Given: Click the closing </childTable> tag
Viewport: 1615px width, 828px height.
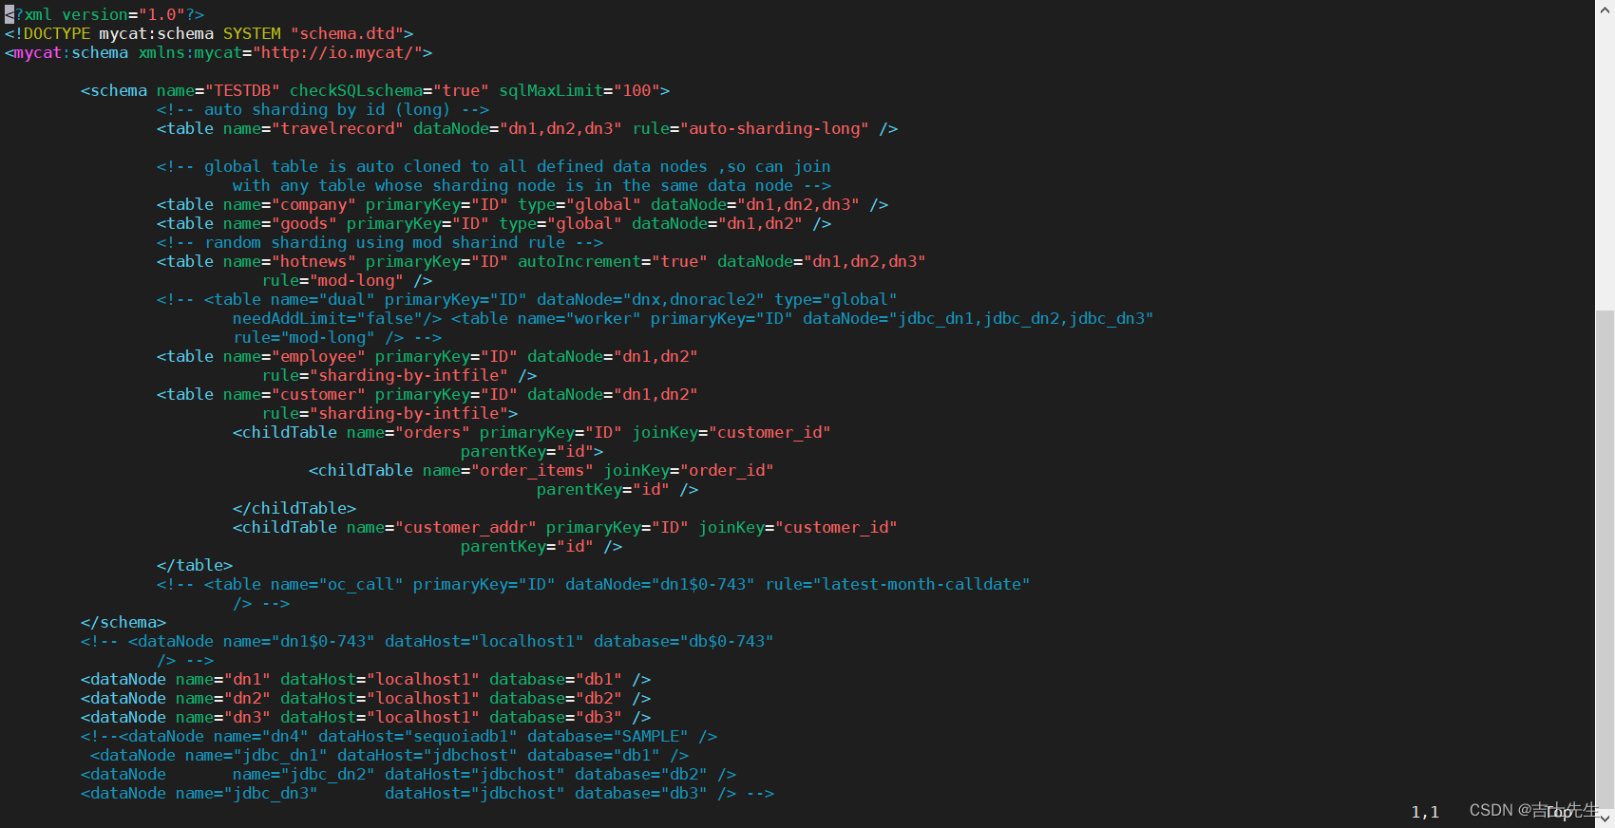Looking at the screenshot, I should (294, 508).
